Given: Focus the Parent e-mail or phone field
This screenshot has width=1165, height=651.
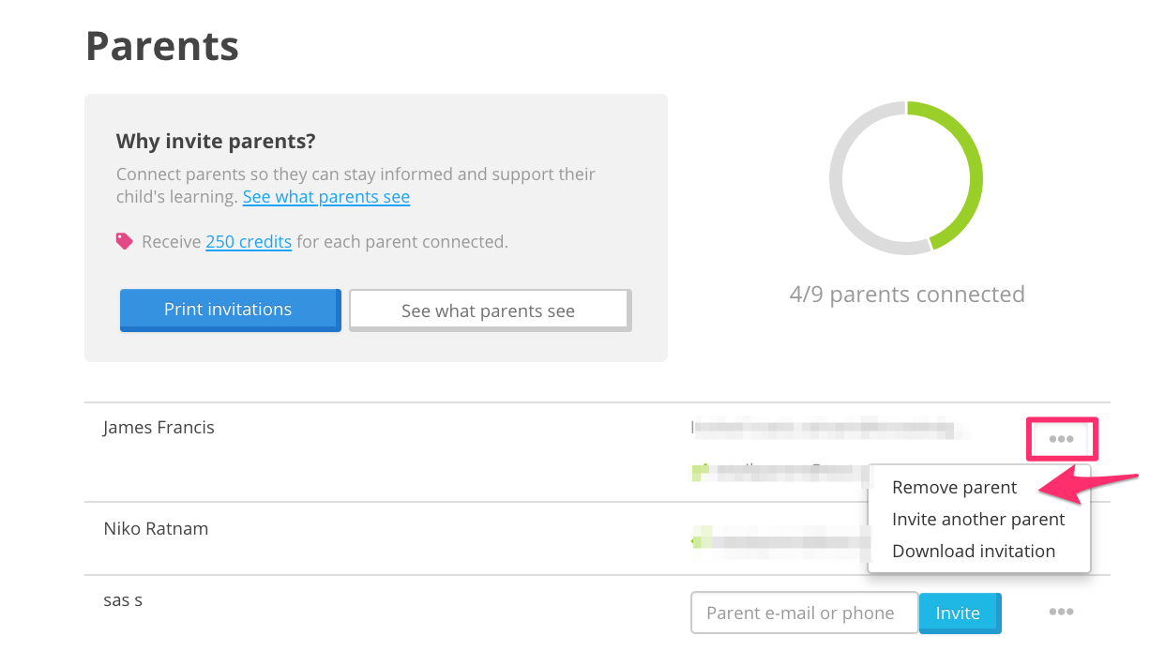Looking at the screenshot, I should tap(804, 613).
